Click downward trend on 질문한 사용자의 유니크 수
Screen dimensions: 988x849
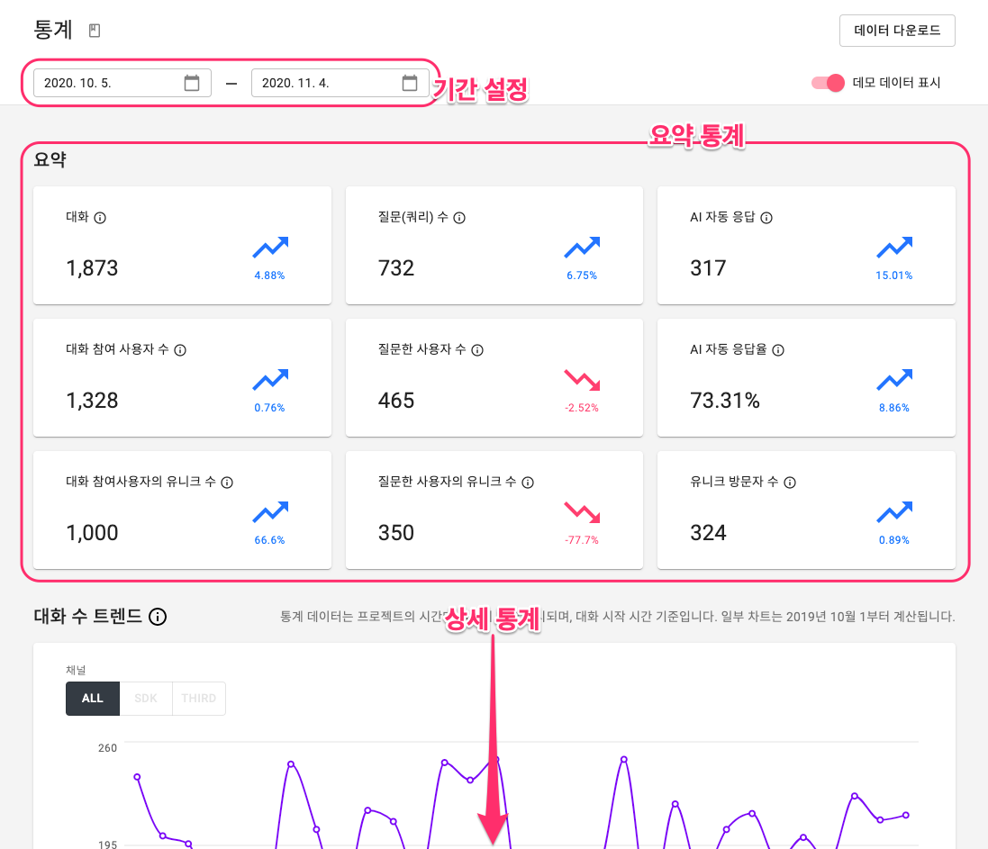(582, 512)
